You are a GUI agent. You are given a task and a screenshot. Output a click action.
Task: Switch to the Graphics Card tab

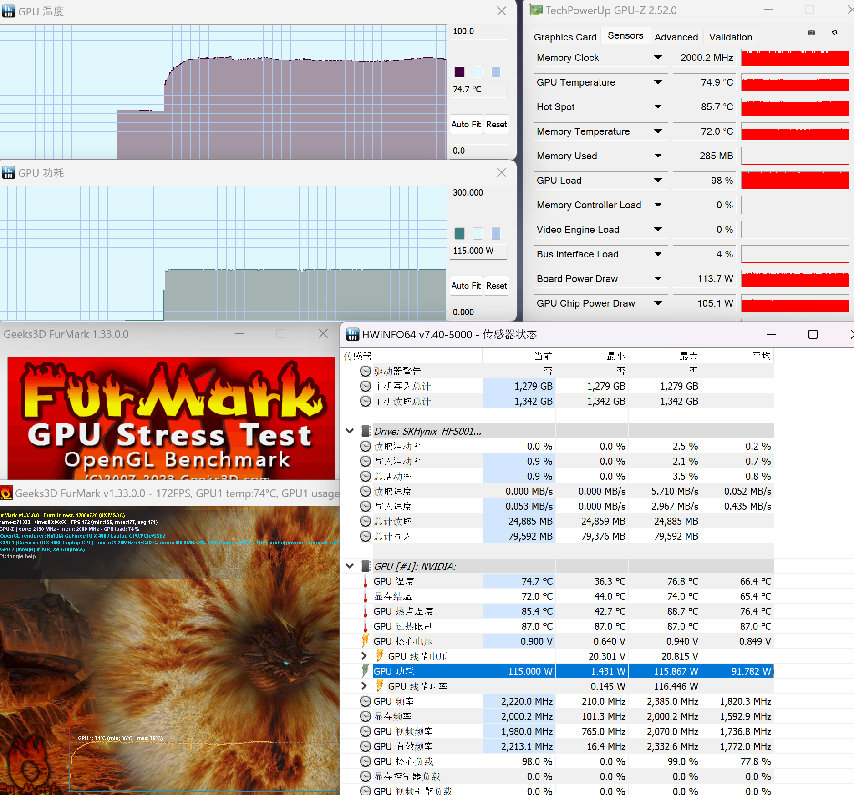(x=565, y=37)
